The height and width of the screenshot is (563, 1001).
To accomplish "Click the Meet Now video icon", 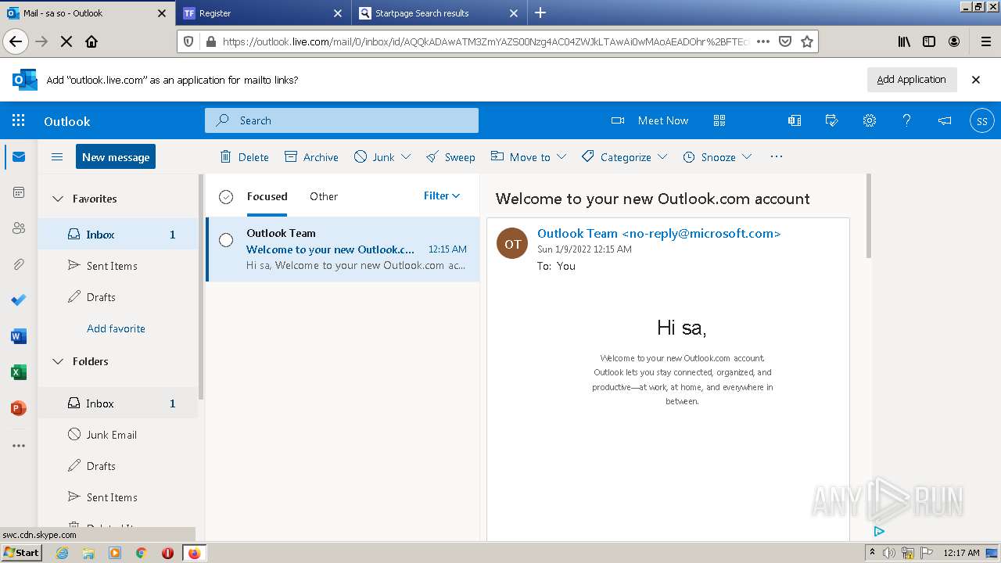I will click(x=618, y=120).
